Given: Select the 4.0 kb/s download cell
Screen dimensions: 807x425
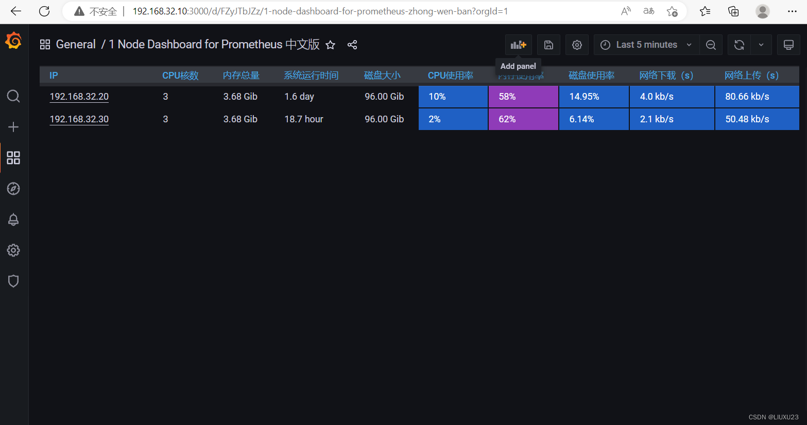Looking at the screenshot, I should [672, 97].
